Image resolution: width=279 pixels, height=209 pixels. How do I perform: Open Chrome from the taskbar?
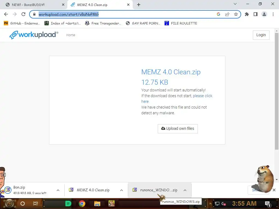82,204
